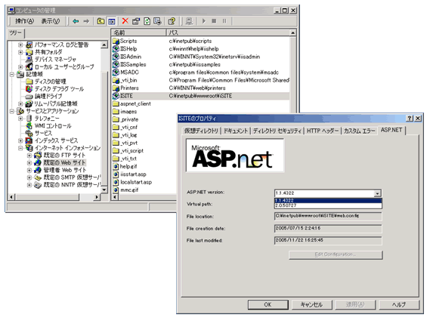
Task: Expand the 既定の Web サイト node
Action: (29, 163)
